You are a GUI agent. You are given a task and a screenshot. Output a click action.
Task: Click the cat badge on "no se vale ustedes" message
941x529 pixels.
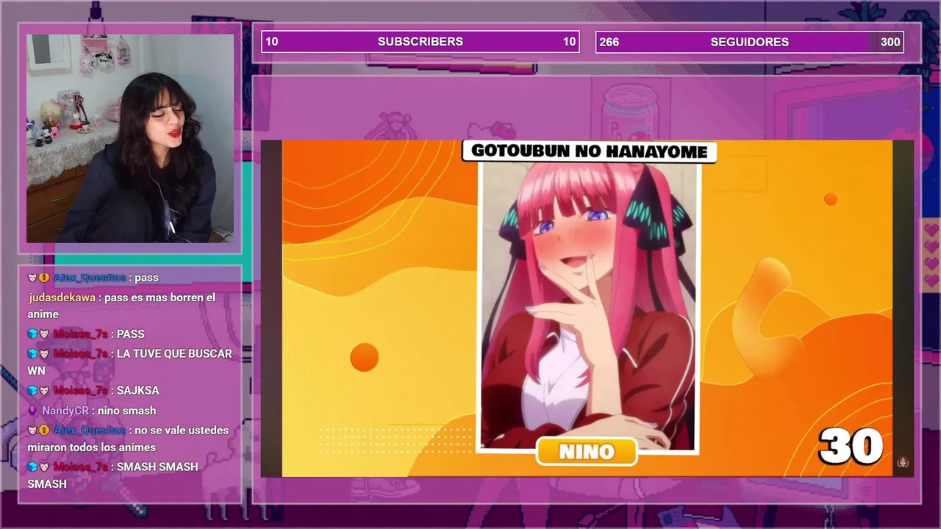[32, 431]
